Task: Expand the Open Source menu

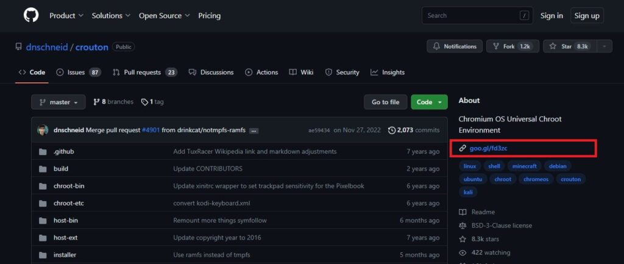Action: [x=165, y=15]
